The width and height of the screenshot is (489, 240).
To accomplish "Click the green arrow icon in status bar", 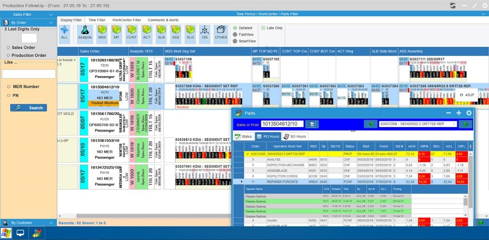I will (481, 223).
